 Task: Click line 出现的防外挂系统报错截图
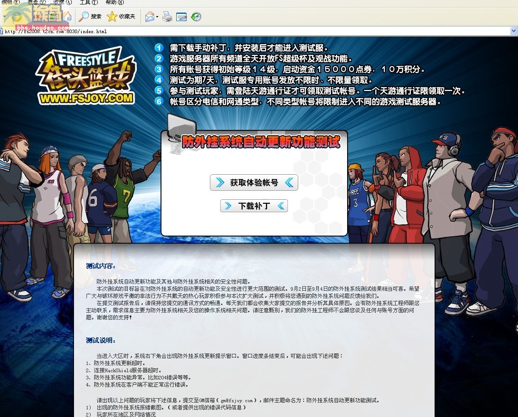pos(166,408)
